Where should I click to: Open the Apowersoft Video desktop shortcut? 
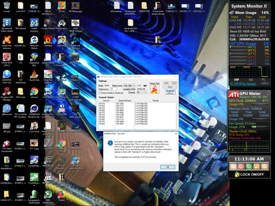point(7,25)
